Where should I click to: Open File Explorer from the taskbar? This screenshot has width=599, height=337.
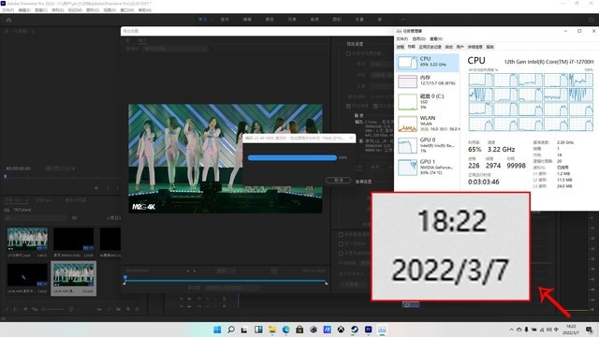click(272, 330)
